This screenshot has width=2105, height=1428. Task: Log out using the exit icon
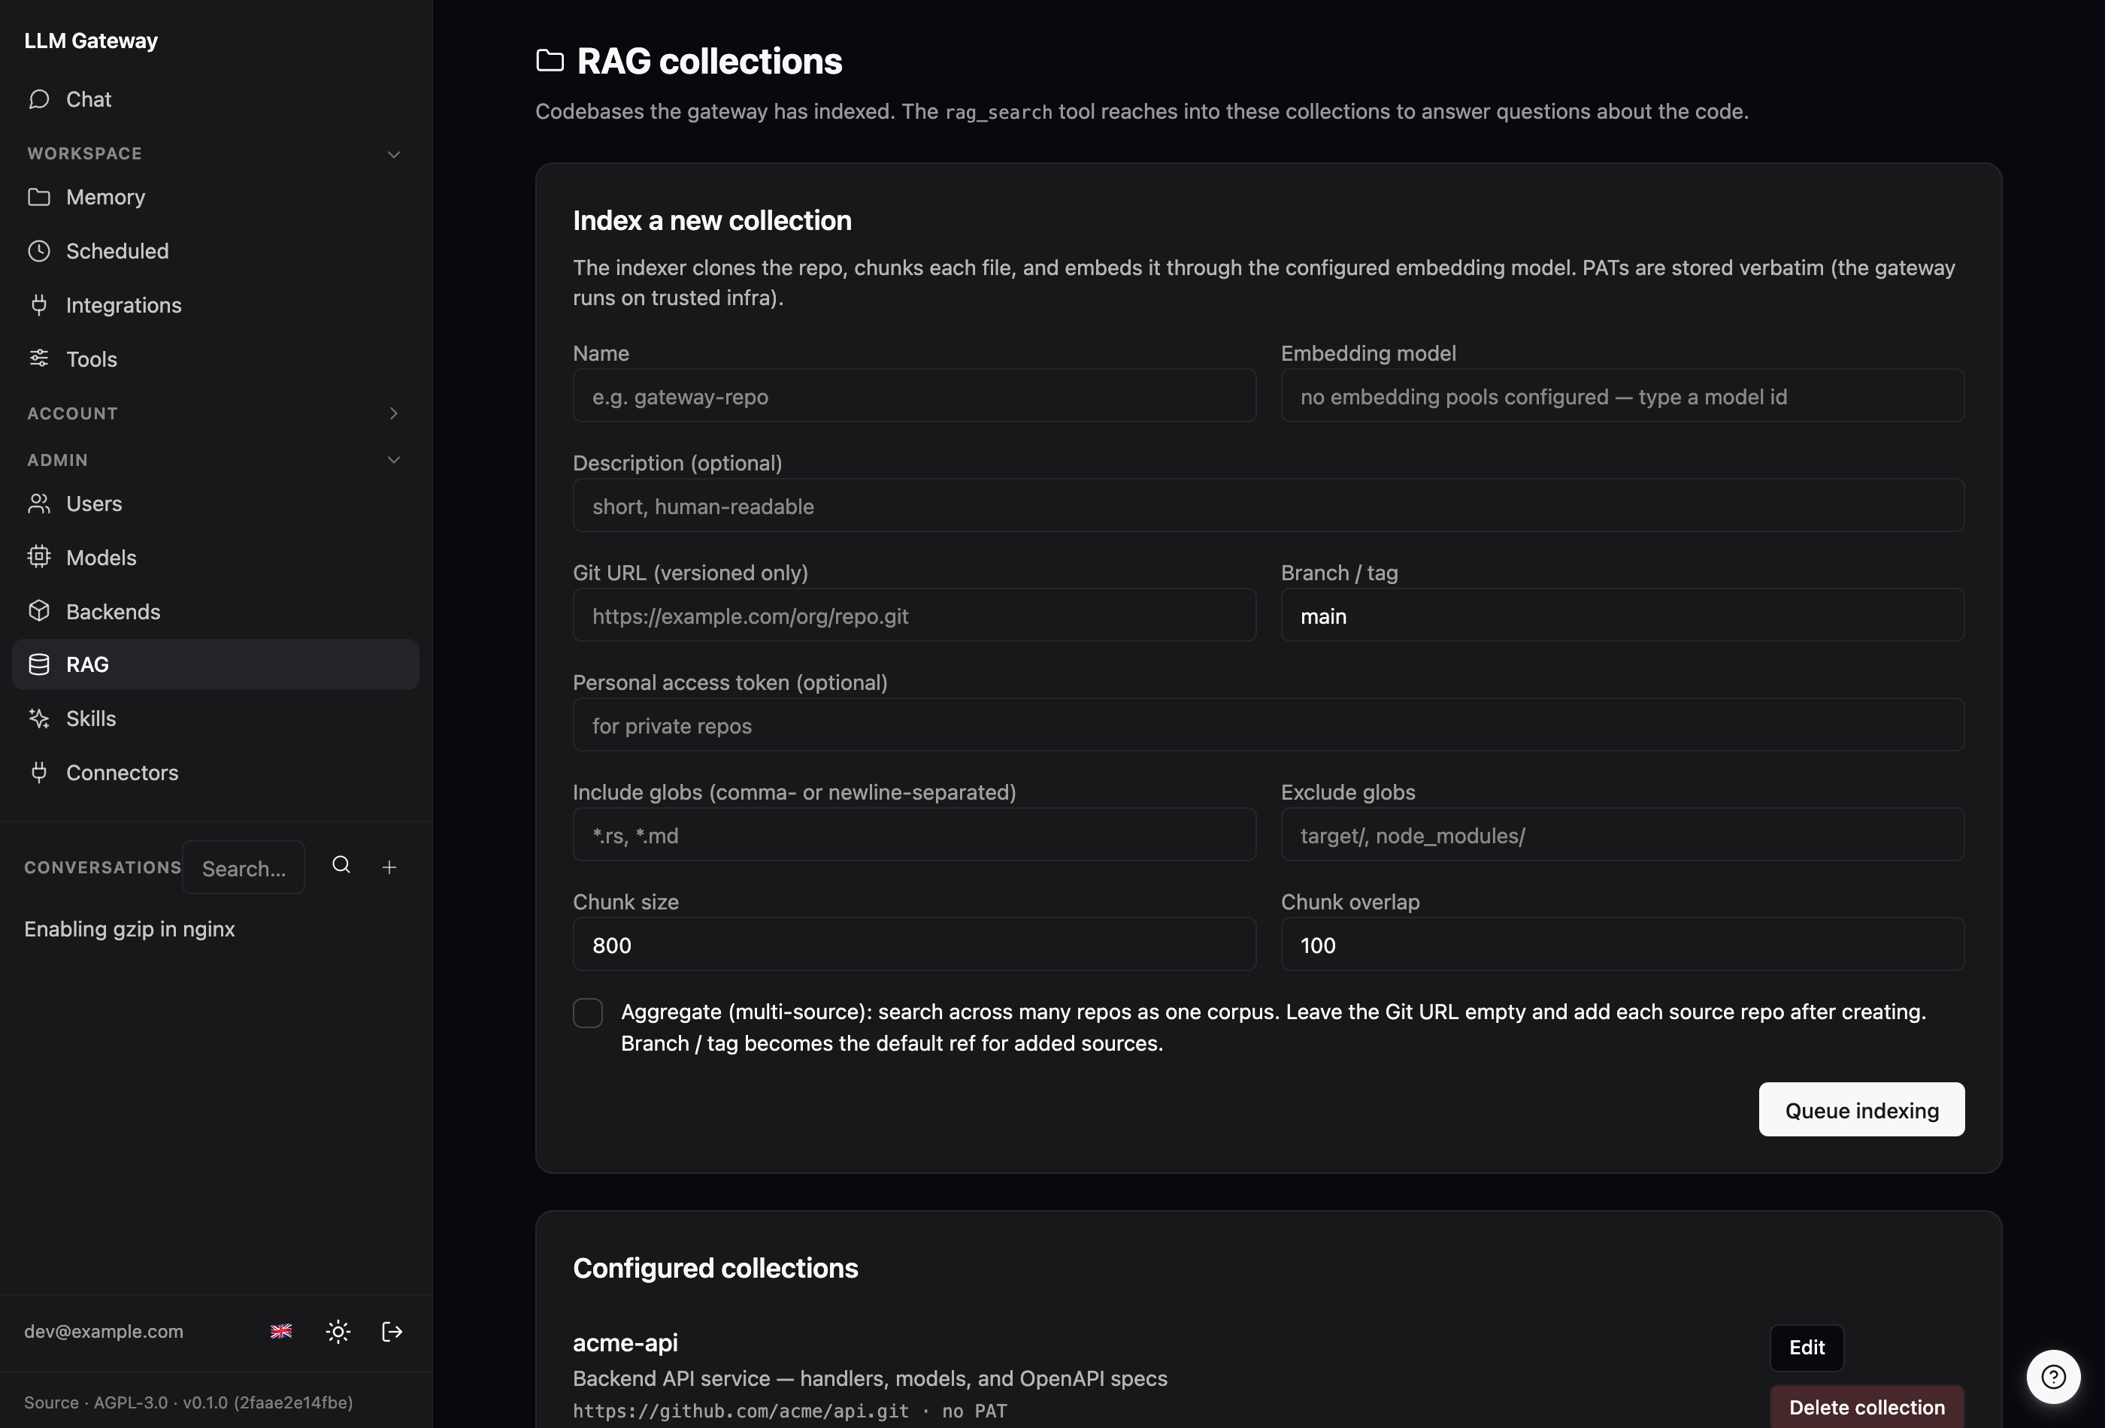(x=392, y=1331)
